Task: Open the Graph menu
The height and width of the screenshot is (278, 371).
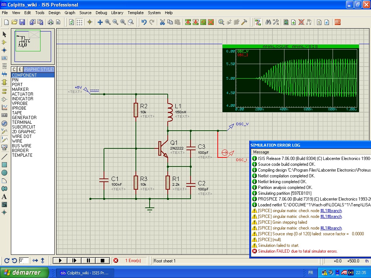Action: pyautogui.click(x=70, y=13)
